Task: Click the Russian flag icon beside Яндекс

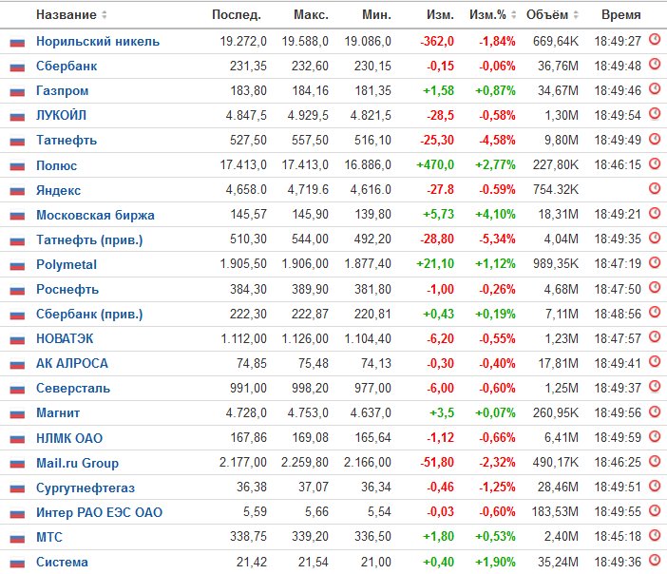Action: pyautogui.click(x=17, y=191)
